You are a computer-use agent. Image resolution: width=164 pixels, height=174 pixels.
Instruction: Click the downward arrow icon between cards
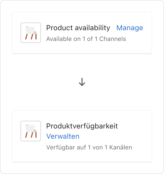82,82
